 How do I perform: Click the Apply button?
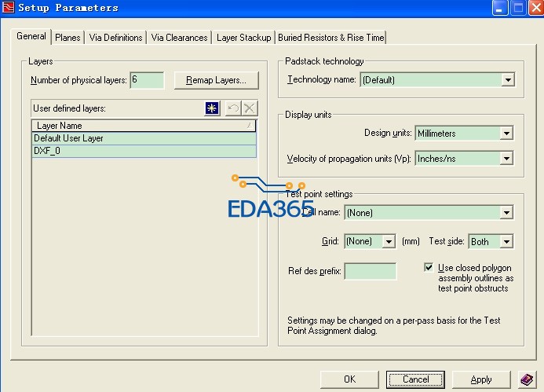click(481, 379)
